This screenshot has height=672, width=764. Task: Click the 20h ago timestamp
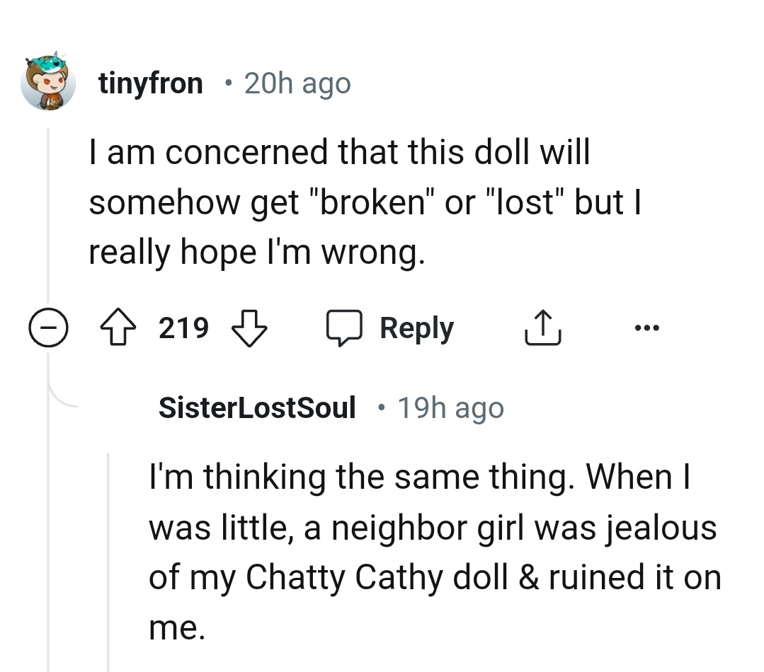[296, 83]
